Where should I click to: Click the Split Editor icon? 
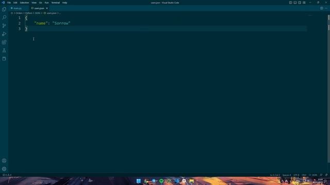point(322,8)
